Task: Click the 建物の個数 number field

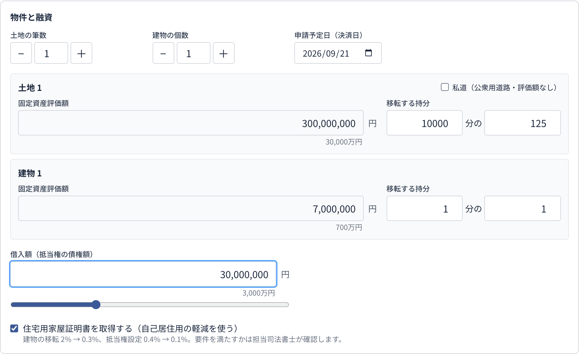Action: 194,53
